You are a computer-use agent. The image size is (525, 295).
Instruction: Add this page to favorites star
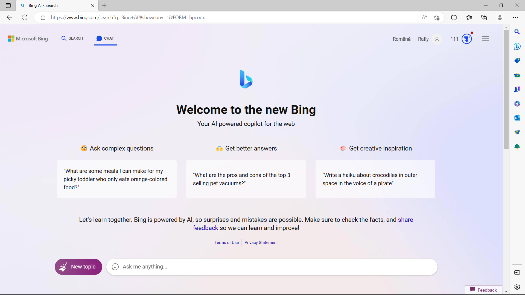coord(437,17)
